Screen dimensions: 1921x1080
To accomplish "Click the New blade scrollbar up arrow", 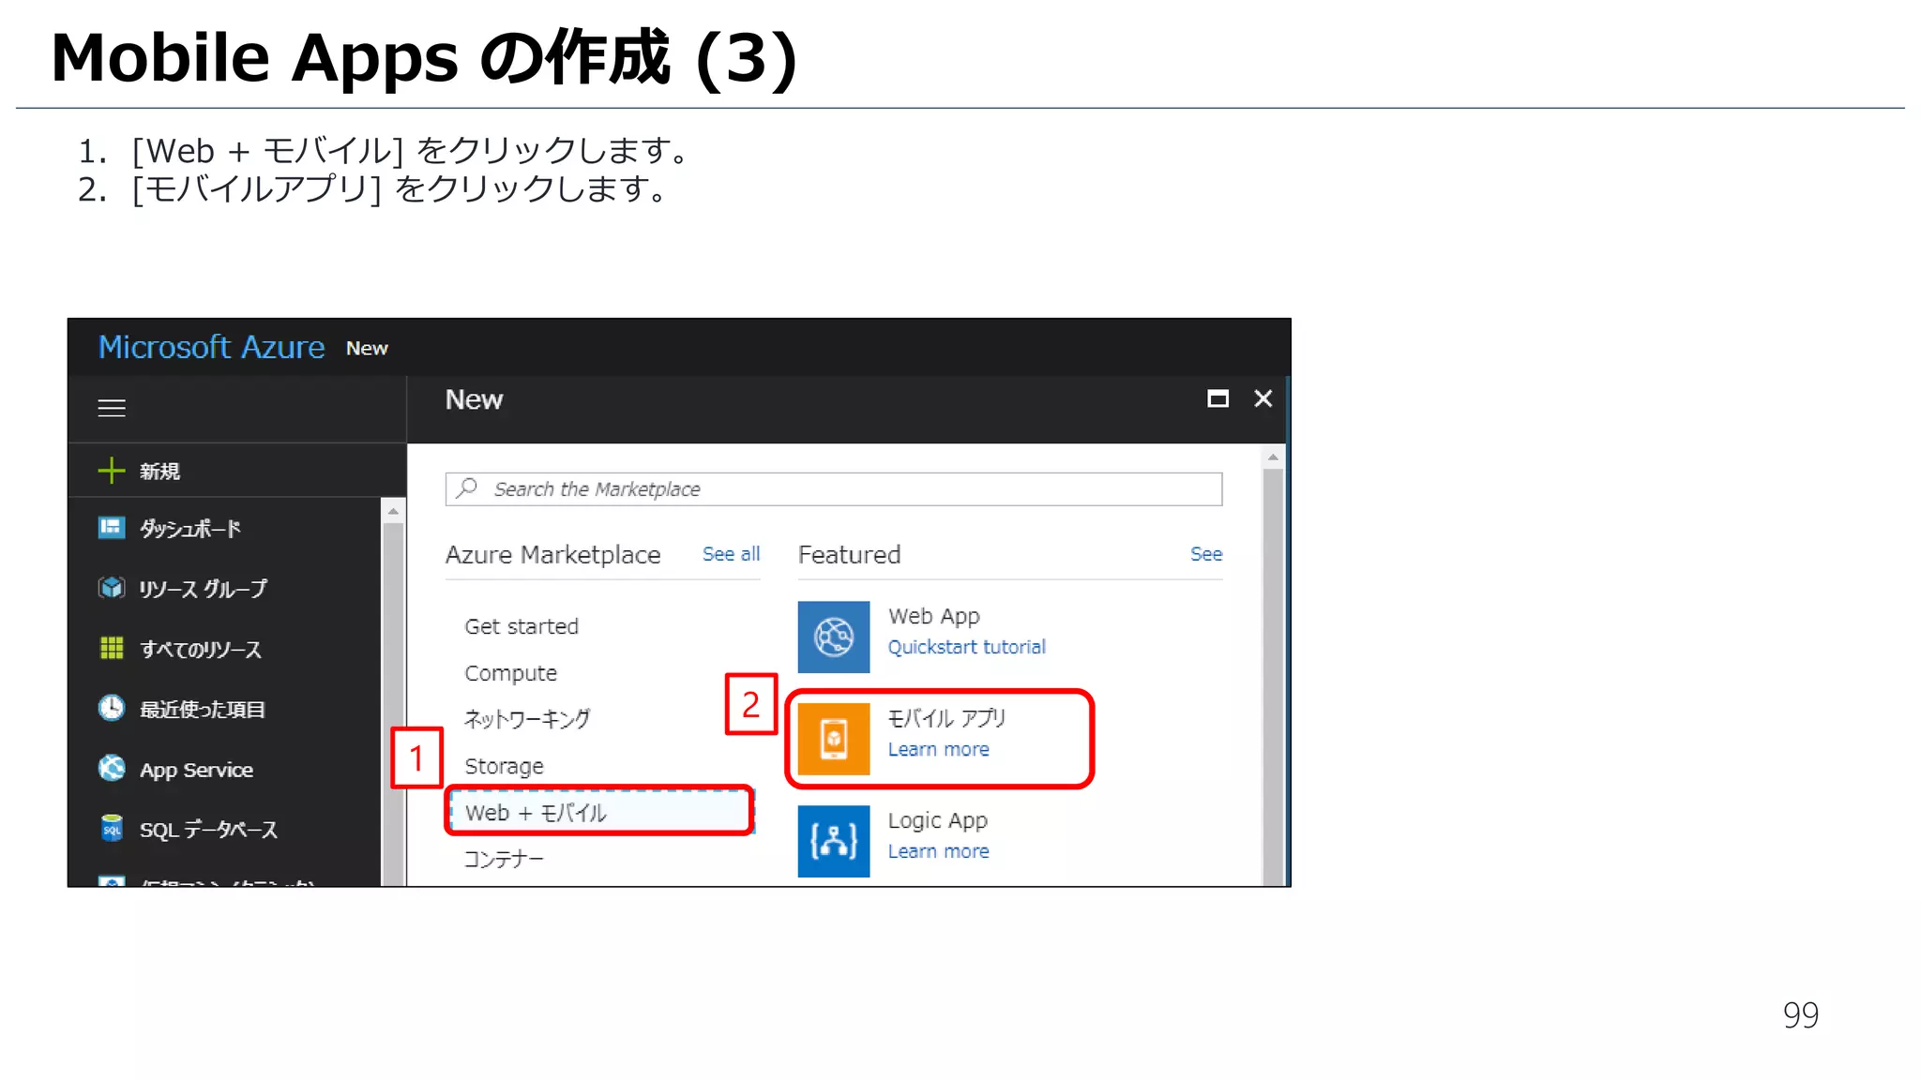I will (1273, 457).
